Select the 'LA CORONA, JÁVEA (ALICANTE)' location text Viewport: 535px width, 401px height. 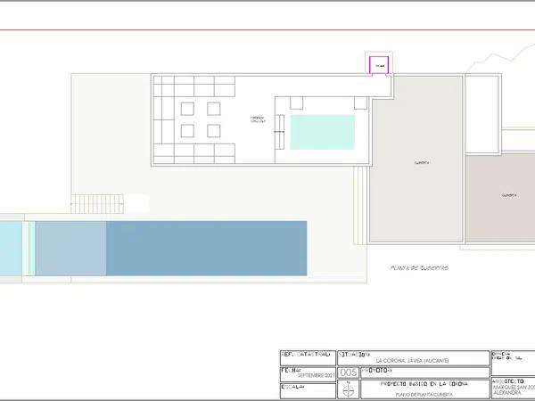point(412,359)
